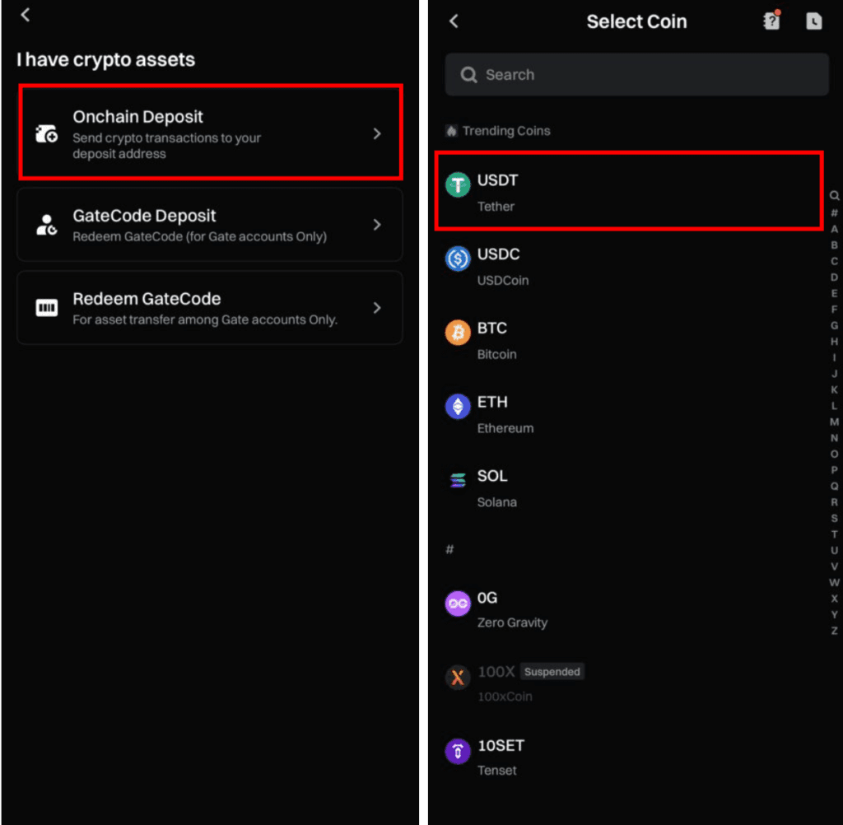Expand the GateCode Deposit chevron arrow
Viewport: 843px width, 825px height.
coord(377,225)
